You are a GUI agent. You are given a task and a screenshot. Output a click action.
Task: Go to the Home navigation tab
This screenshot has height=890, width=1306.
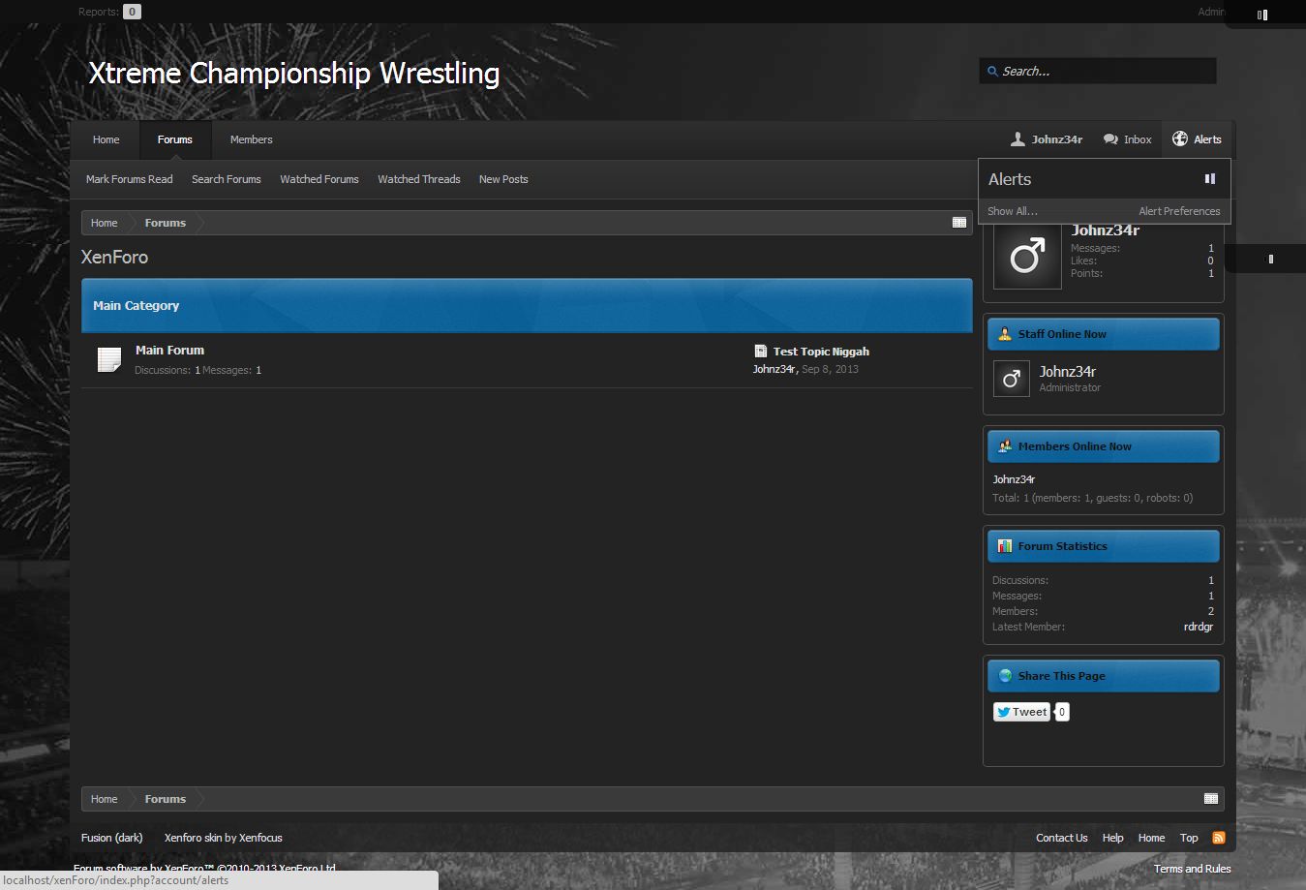point(106,139)
